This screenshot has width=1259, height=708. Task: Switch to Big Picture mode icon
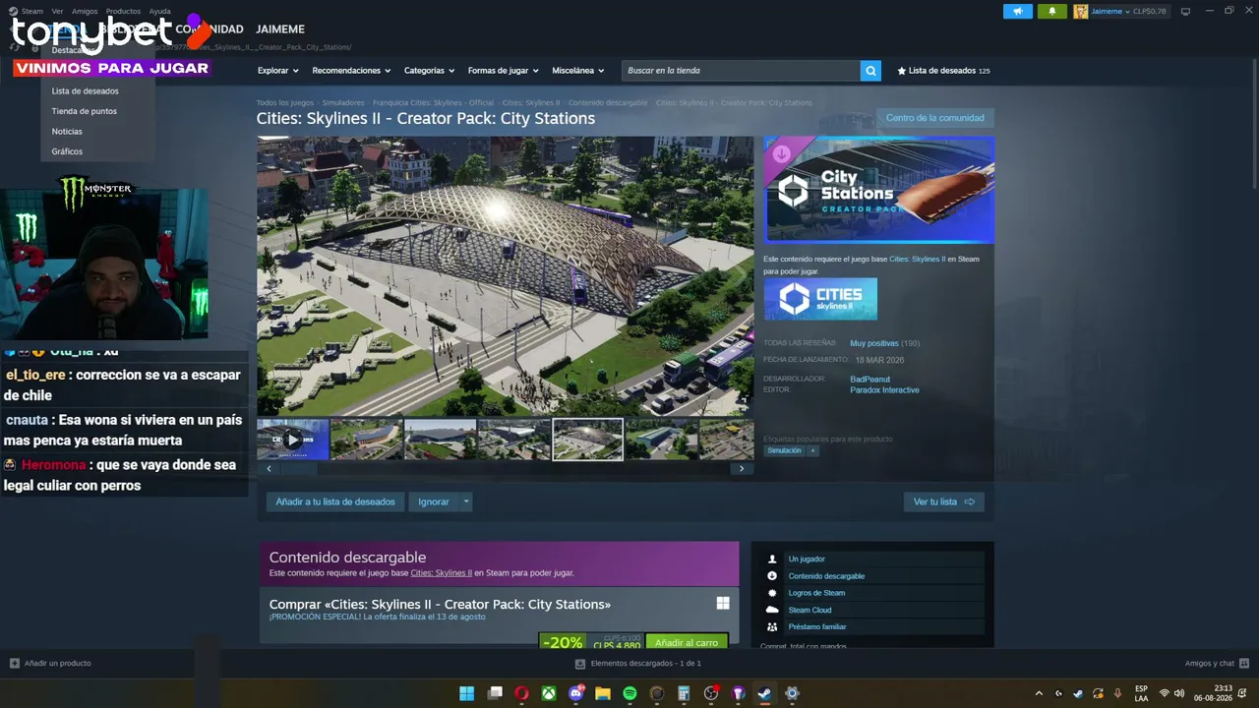click(x=1185, y=12)
